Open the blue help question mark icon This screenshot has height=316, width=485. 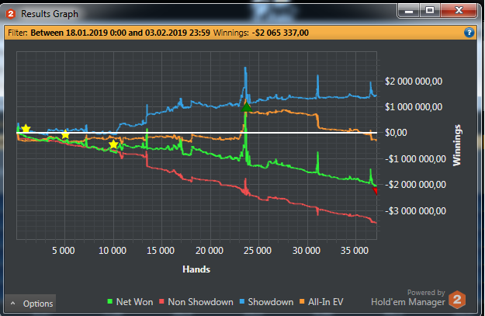(x=469, y=32)
